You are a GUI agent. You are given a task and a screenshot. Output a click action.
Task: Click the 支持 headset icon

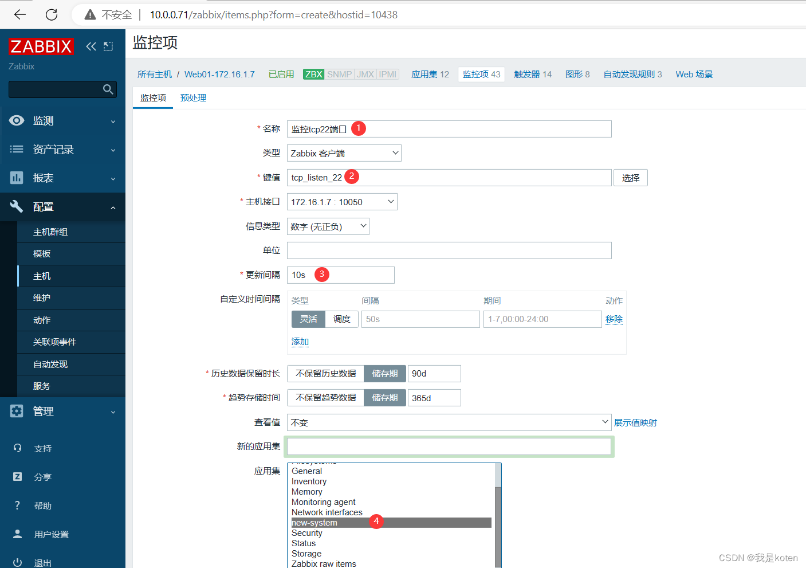point(17,448)
